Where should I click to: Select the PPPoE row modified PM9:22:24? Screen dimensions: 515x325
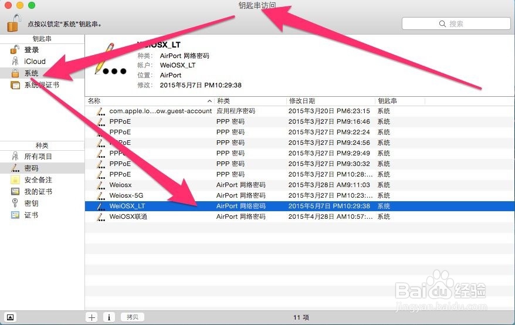coord(300,132)
